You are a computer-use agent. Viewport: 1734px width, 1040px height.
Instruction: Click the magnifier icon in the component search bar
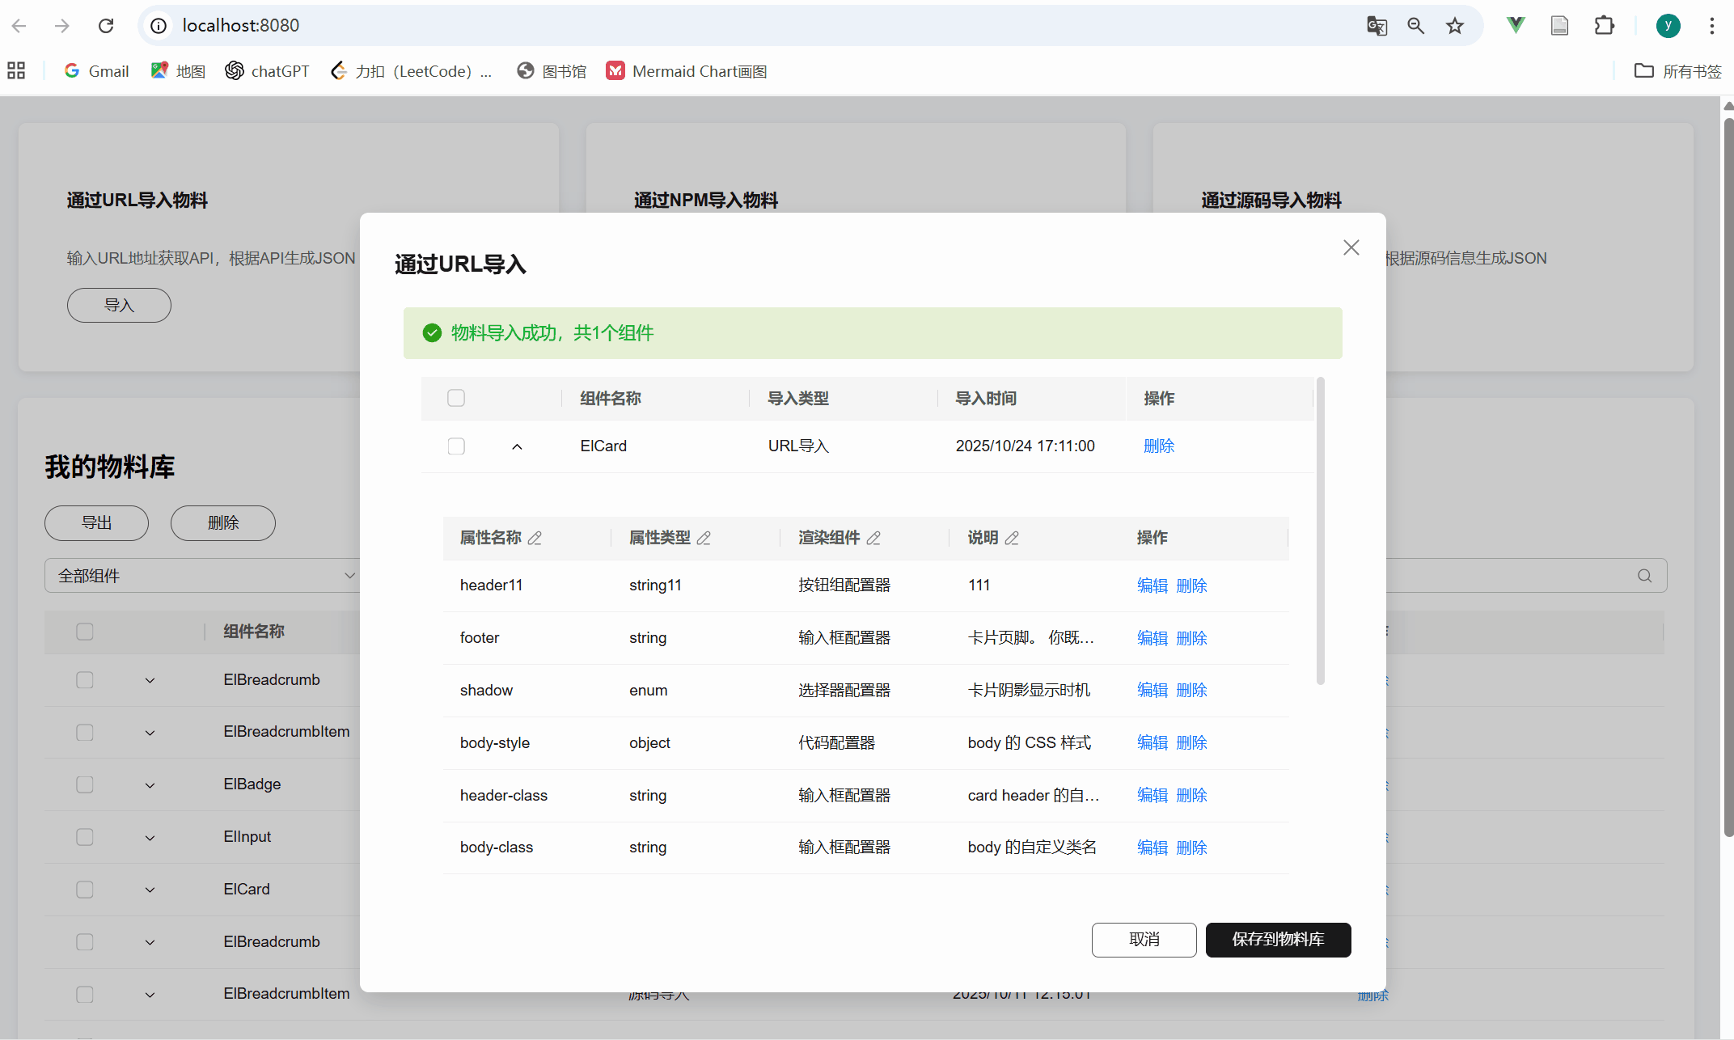[1644, 575]
